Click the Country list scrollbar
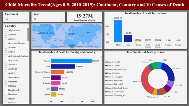The image size is (189, 106). point(28,35)
